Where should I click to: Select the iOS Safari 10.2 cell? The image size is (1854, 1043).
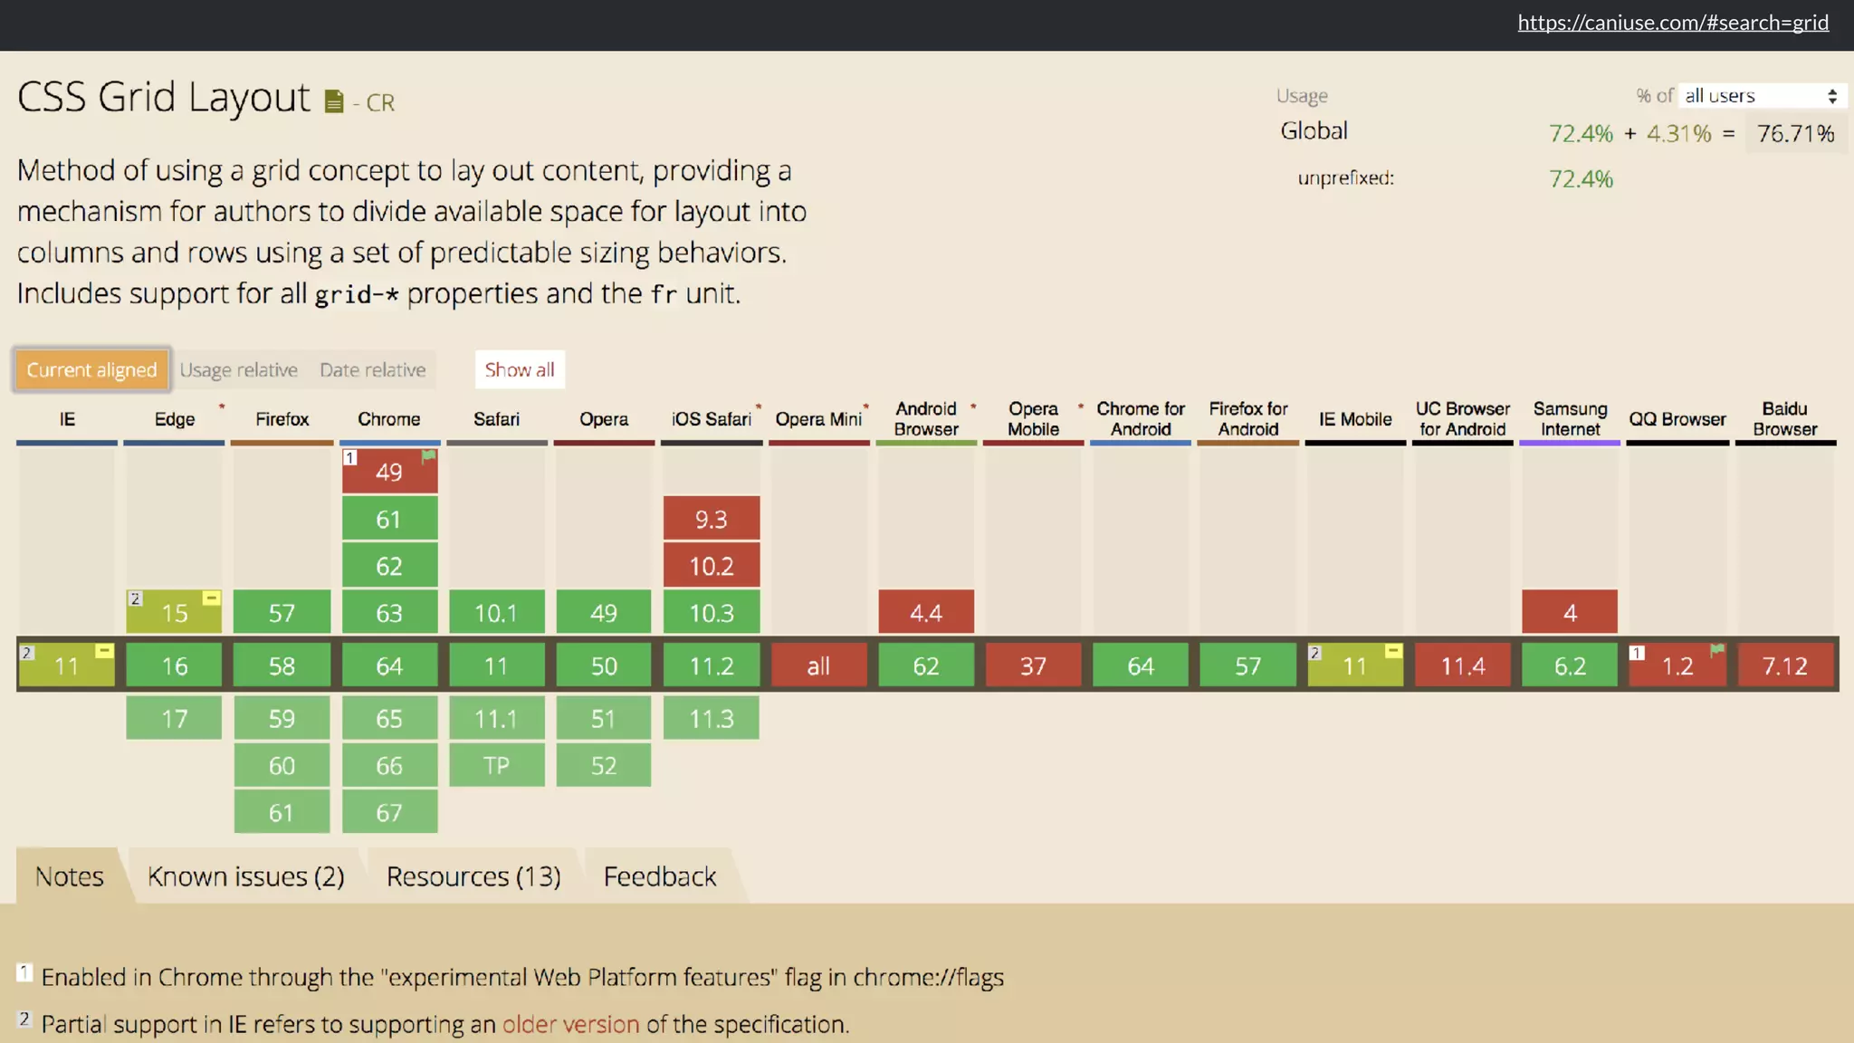tap(712, 566)
